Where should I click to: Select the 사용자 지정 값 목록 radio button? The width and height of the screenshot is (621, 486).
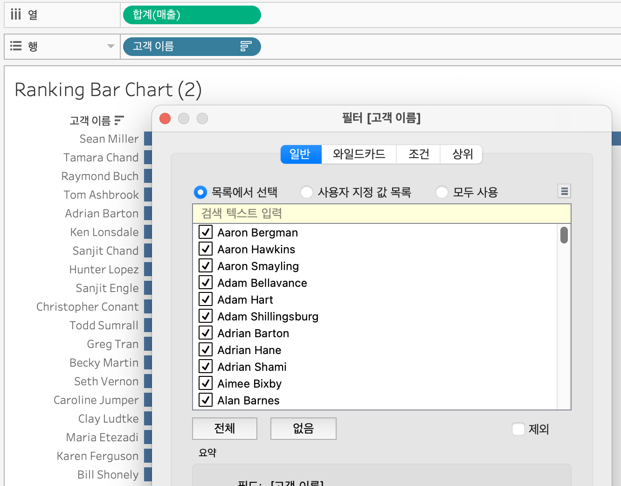(x=307, y=192)
